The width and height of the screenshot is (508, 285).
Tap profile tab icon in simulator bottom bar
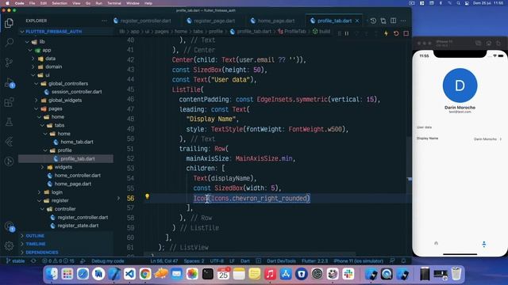pyautogui.click(x=483, y=244)
